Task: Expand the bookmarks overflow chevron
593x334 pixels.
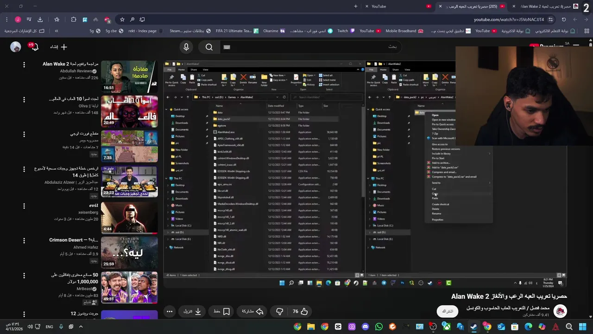Action: (x=57, y=31)
